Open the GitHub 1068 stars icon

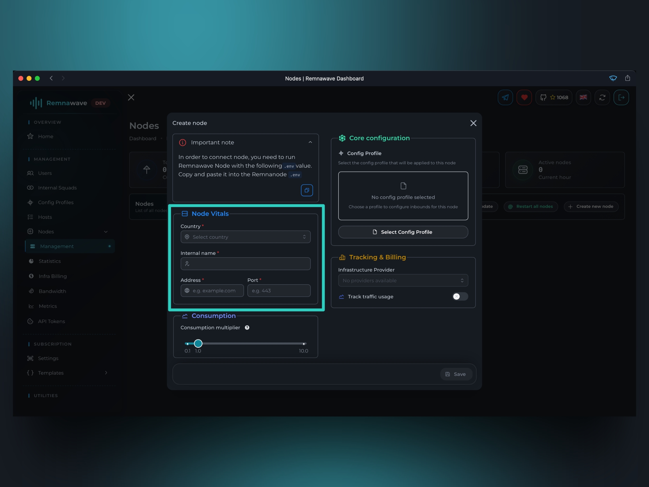tap(554, 97)
